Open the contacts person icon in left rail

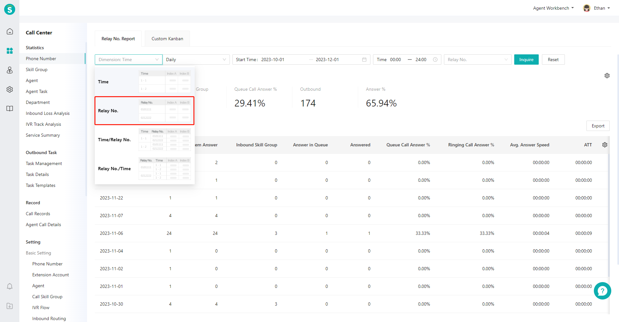click(10, 70)
